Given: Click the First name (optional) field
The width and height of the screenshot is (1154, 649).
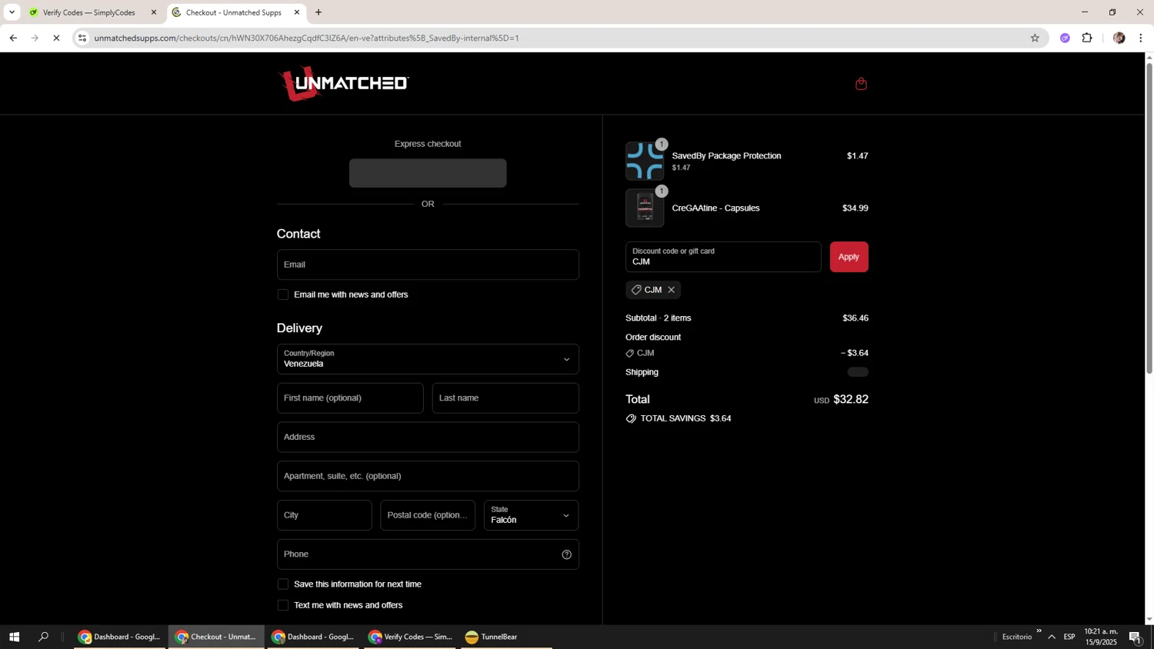Looking at the screenshot, I should (x=350, y=398).
